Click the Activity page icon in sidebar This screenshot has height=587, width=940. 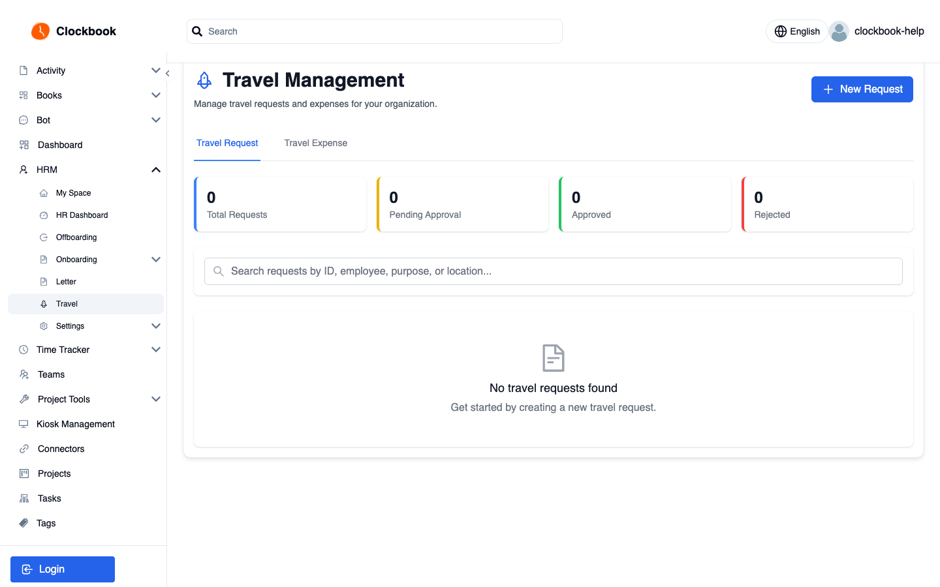pos(23,70)
